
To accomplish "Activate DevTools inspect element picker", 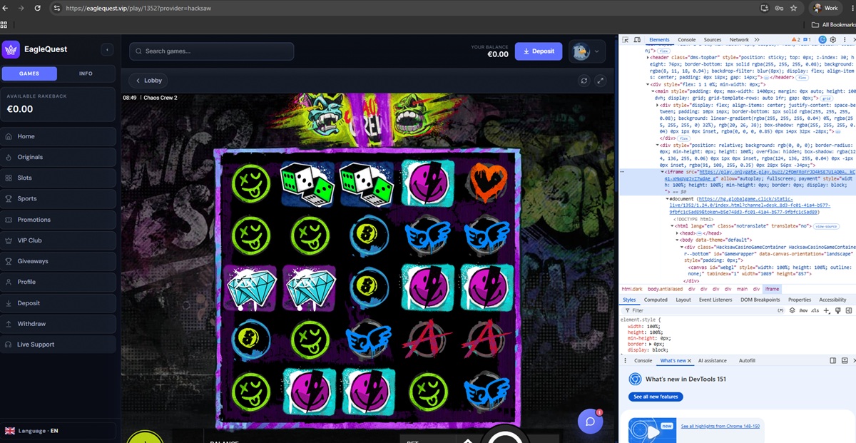I will 626,40.
